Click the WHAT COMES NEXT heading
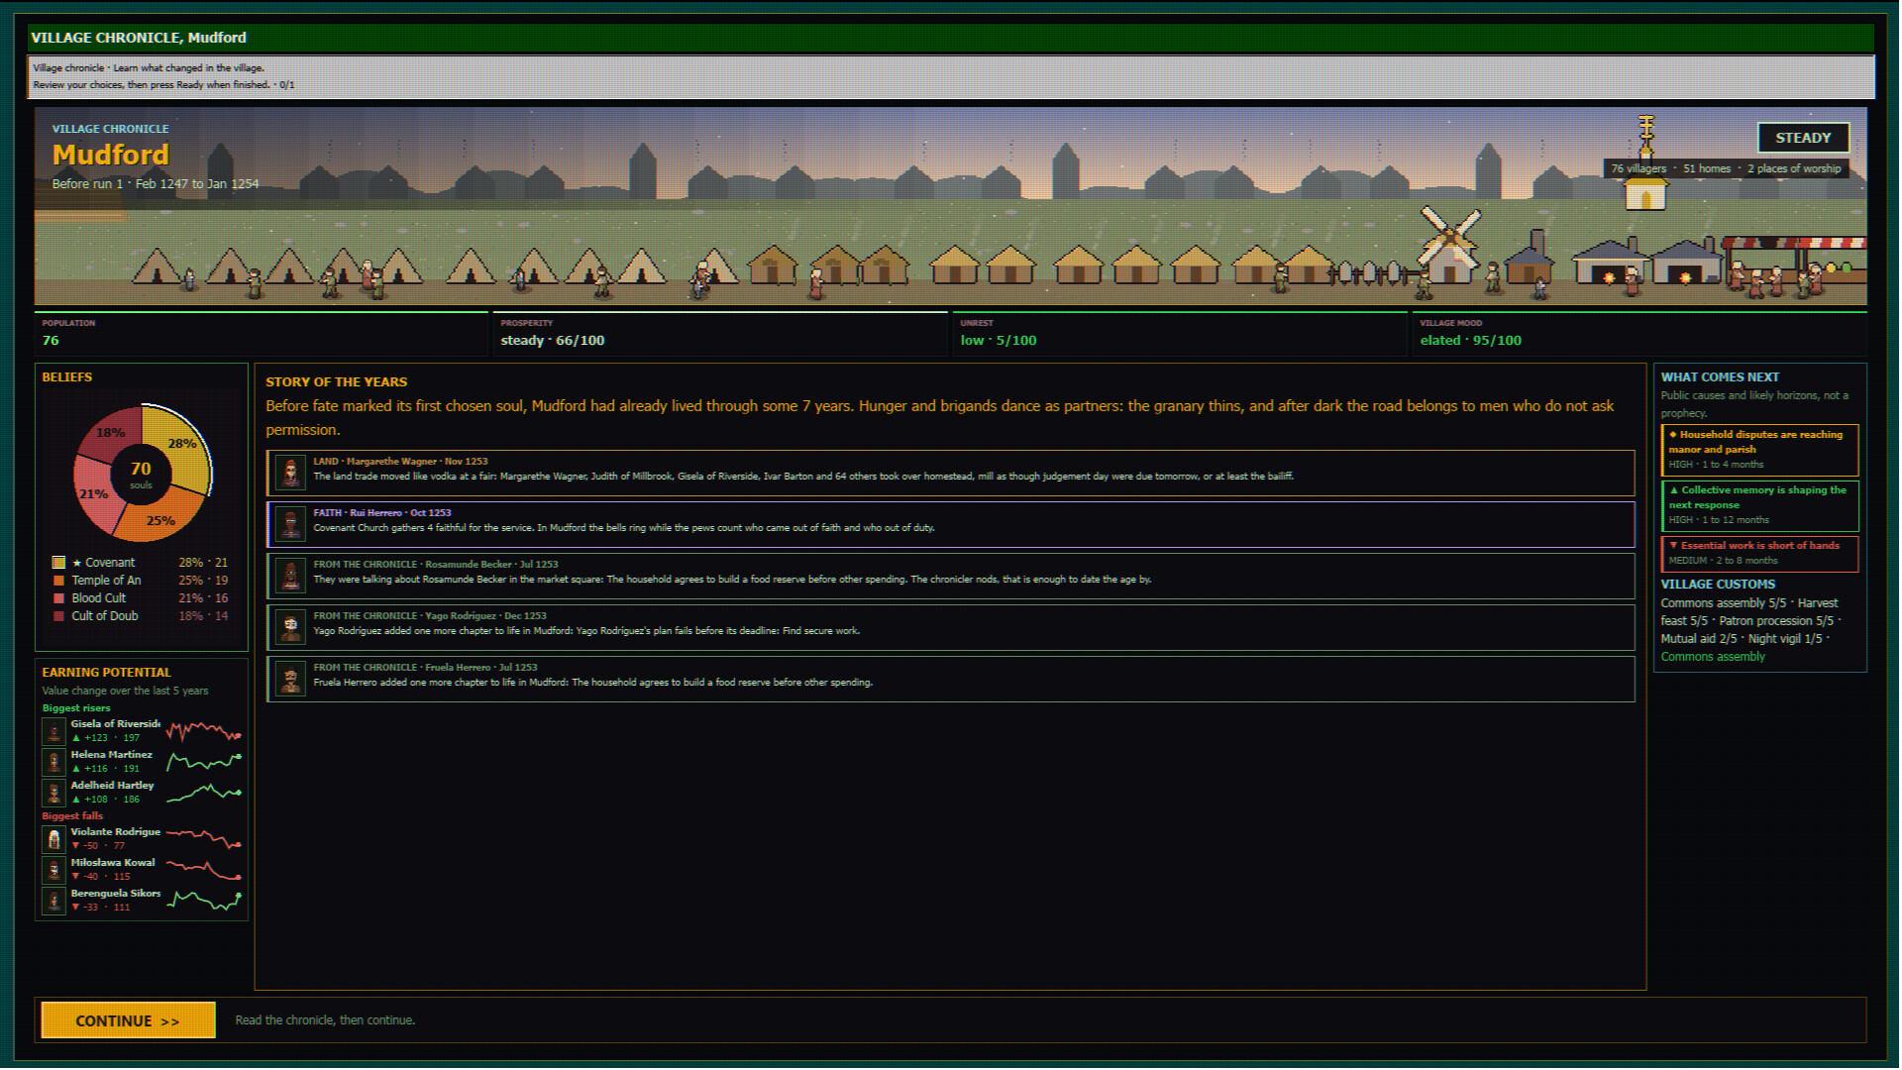 [x=1720, y=377]
